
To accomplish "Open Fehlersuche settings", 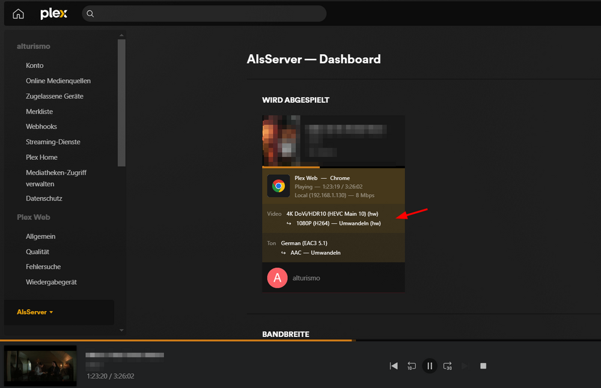I will pyautogui.click(x=43, y=267).
